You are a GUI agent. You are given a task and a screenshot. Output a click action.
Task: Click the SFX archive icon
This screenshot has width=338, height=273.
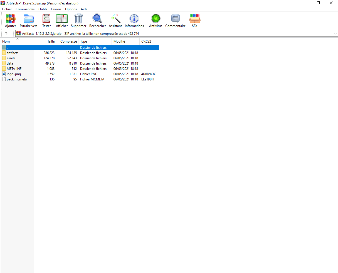(194, 19)
